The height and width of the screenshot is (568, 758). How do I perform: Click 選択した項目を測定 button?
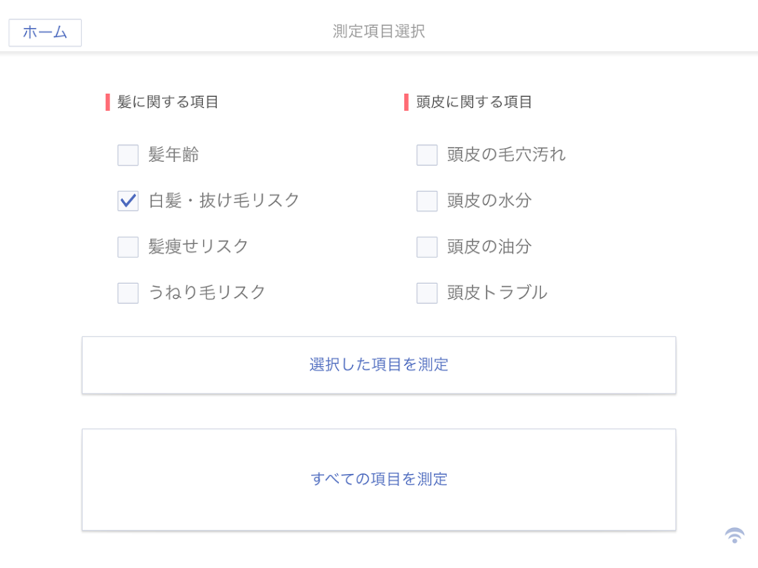tap(379, 365)
